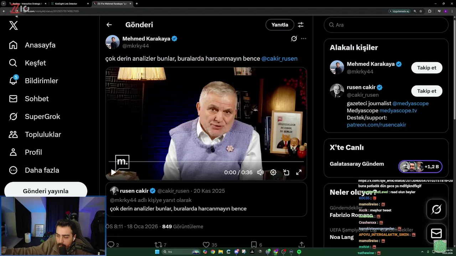Click 849 Görüntüleme view count
Screen dimensions: 456x256
coord(182,226)
